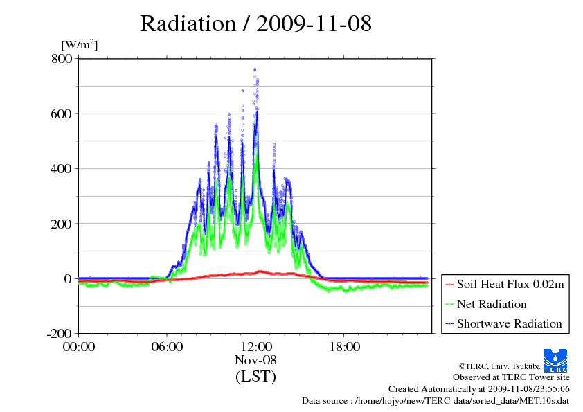Click the green Net Radiation legend marker
Screen dimensions: 583x412
click(x=449, y=304)
